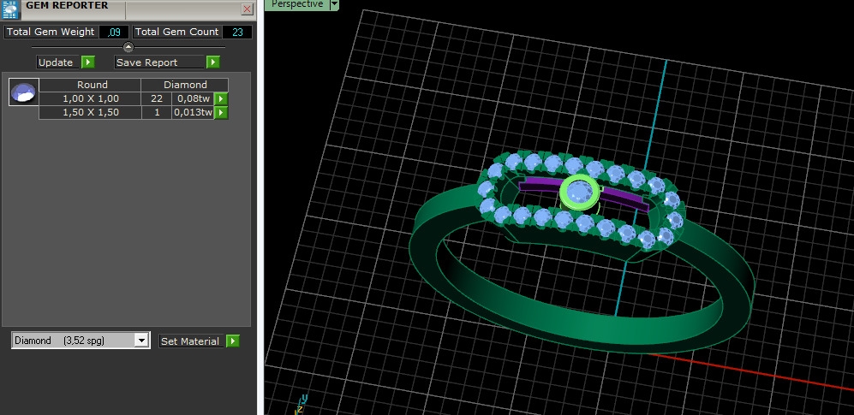Click the '0,013tw' weight cell
The height and width of the screenshot is (415, 854).
(193, 113)
